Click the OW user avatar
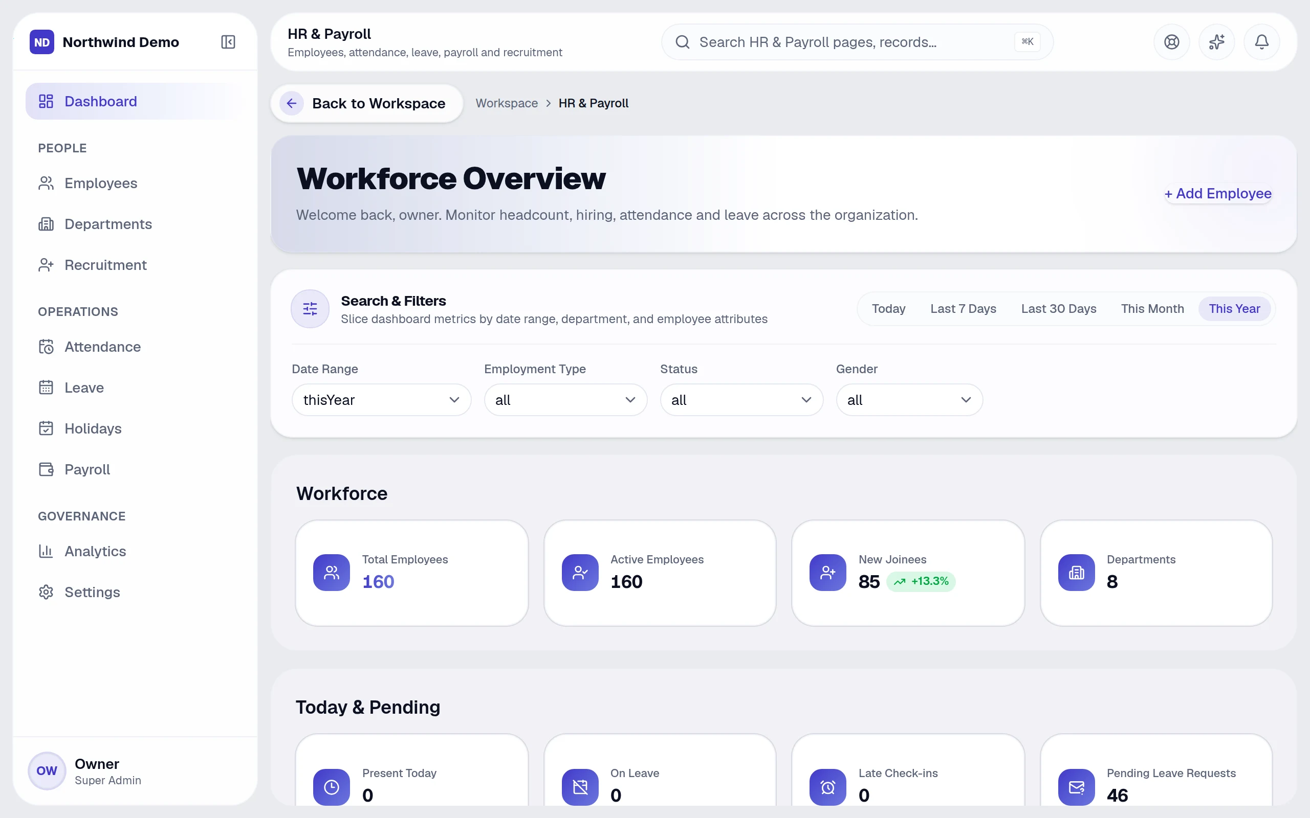This screenshot has width=1310, height=818. 47,770
